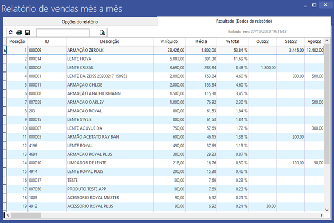Click the Descrição column header
This screenshot has height=223, width=334.
(x=110, y=41)
